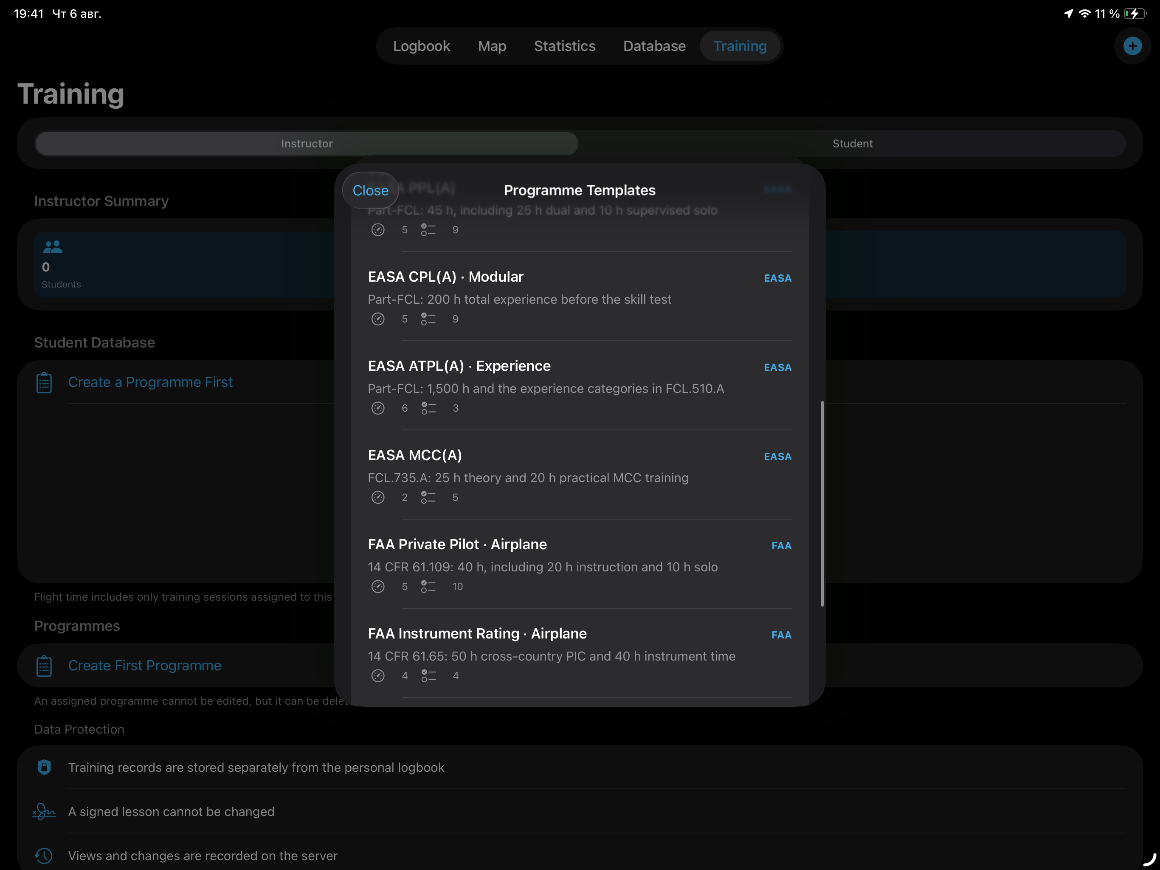Click 'Part-FCL: 1,500 h' description text
Image resolution: width=1160 pixels, height=870 pixels.
(546, 389)
